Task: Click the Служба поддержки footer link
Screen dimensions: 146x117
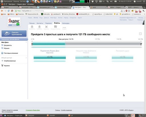Action: pos(66,110)
